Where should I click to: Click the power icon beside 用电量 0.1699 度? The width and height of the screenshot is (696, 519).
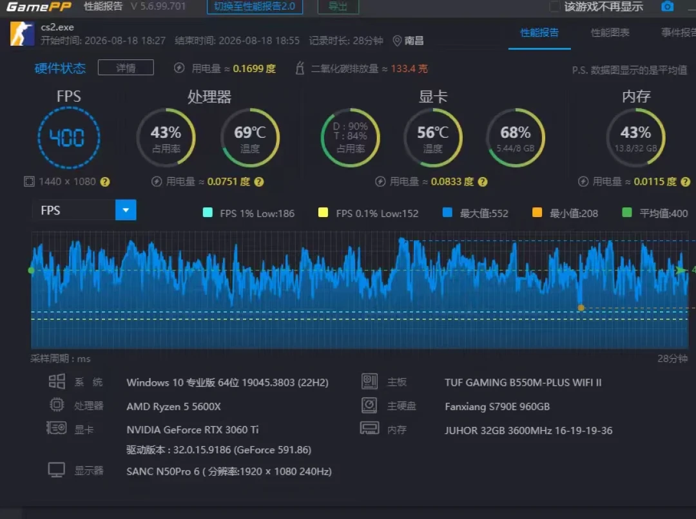click(179, 68)
